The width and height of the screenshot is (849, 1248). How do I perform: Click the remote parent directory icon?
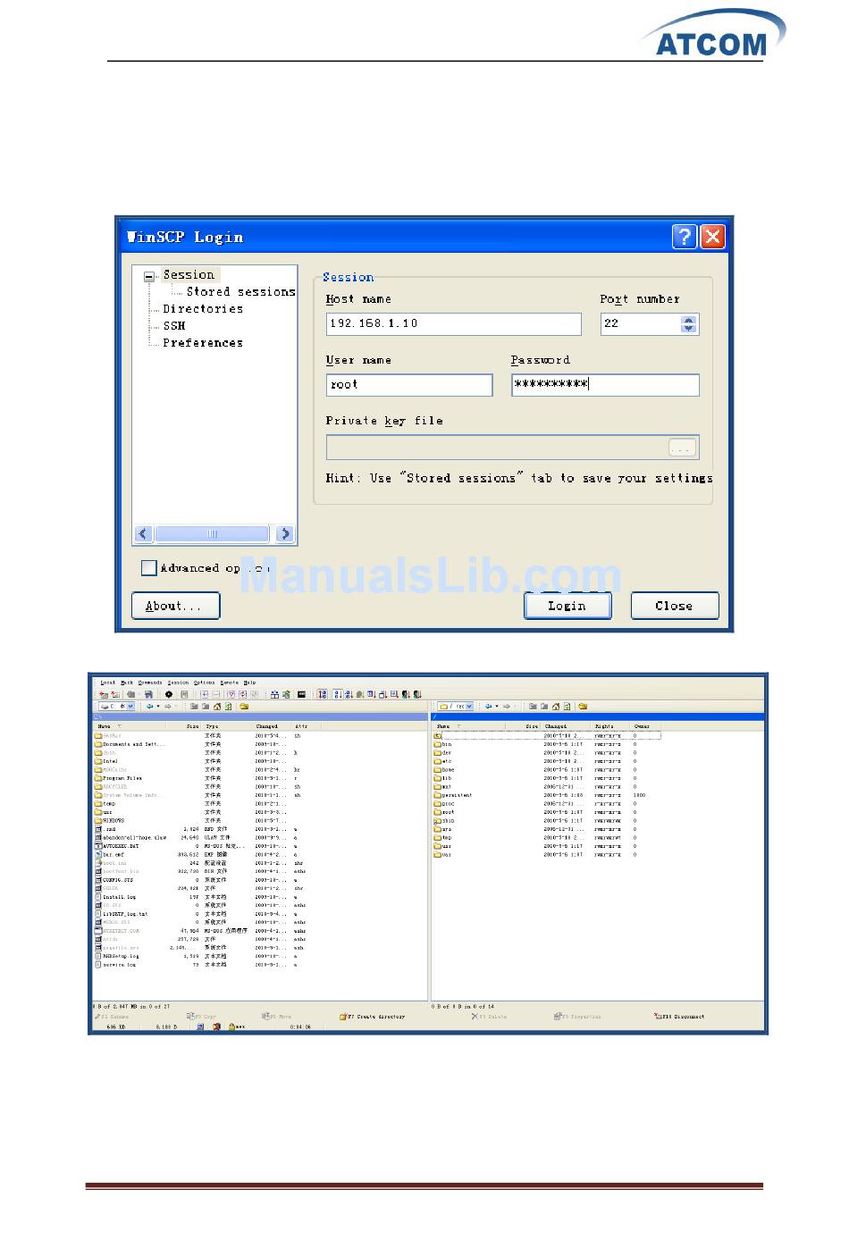pos(532,706)
